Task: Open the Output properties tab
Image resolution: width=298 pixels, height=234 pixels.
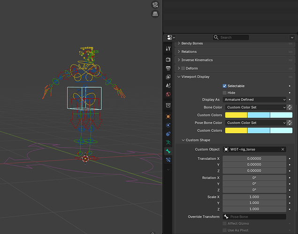Action: 168,68
